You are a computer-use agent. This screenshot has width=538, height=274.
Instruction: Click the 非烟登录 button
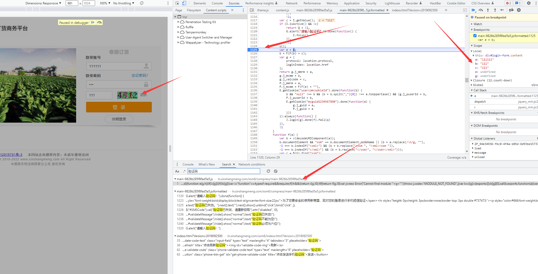point(119,119)
